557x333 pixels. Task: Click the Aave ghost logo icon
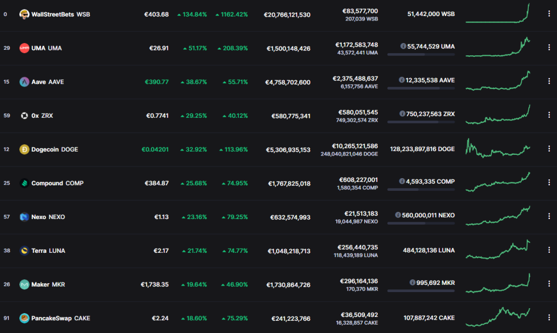point(24,82)
